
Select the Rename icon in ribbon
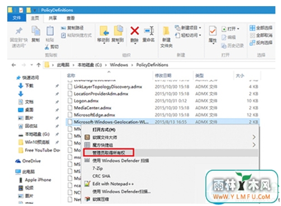[149, 31]
